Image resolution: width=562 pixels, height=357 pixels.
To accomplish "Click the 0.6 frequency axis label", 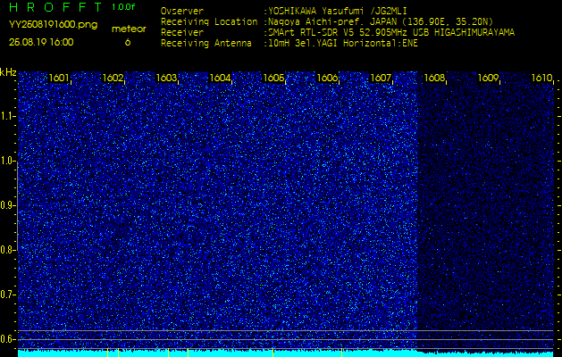I will pos(8,339).
